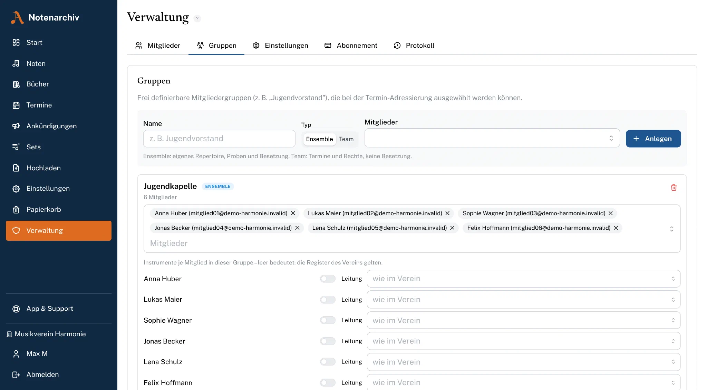
Task: Remove Lena Schulz chip from members
Action: [x=452, y=228]
